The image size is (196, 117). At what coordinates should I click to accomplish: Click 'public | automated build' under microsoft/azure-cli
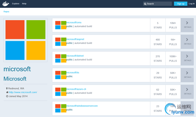click(x=79, y=93)
